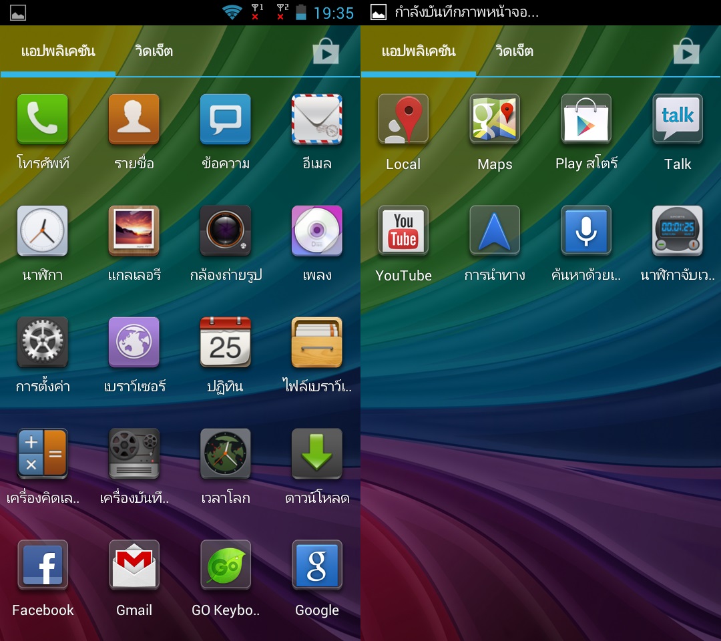Open the กล้องถ่ายรูป camera app
The height and width of the screenshot is (641, 721).
[226, 230]
